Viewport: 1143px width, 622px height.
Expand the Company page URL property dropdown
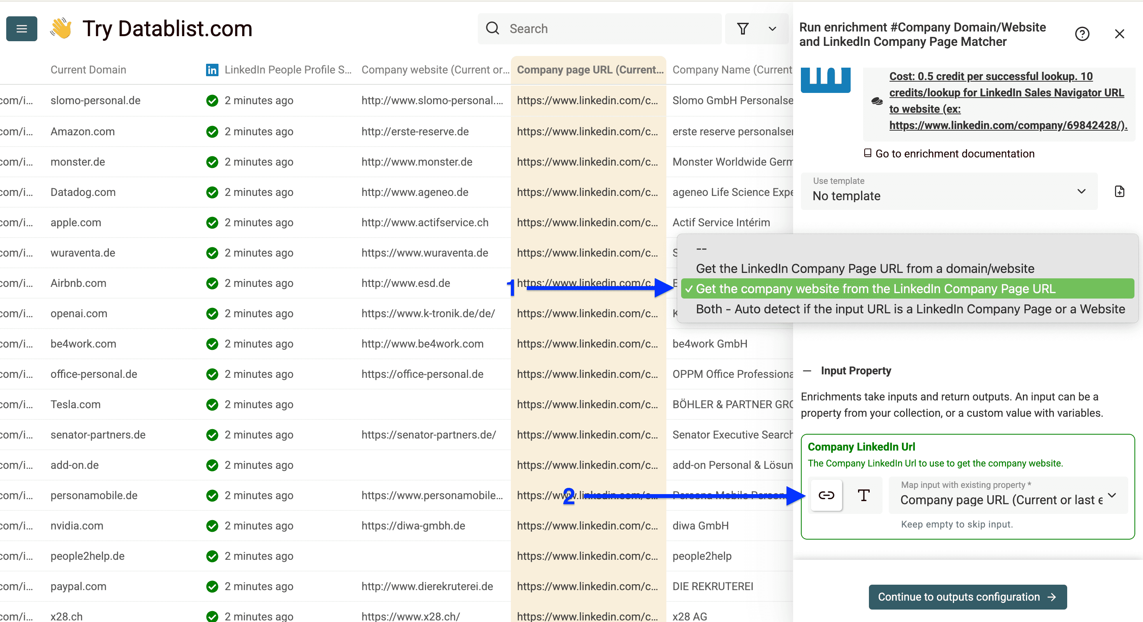(x=1112, y=497)
